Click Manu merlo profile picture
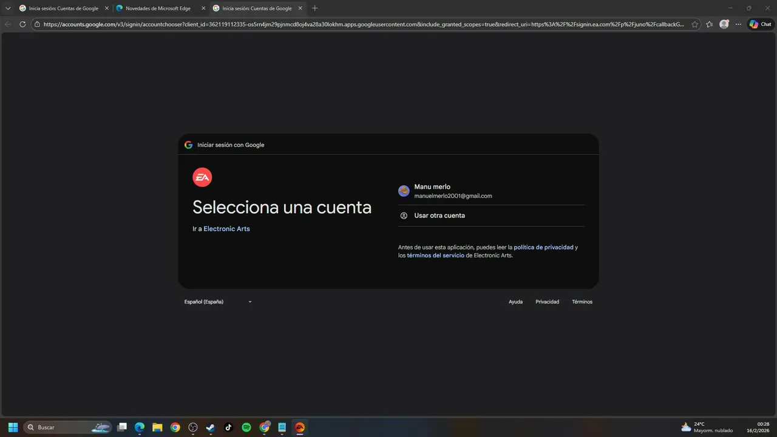Screen dimensions: 777x437 (x=404, y=191)
